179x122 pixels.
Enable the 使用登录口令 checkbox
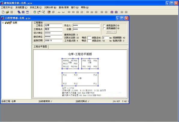[104, 26]
